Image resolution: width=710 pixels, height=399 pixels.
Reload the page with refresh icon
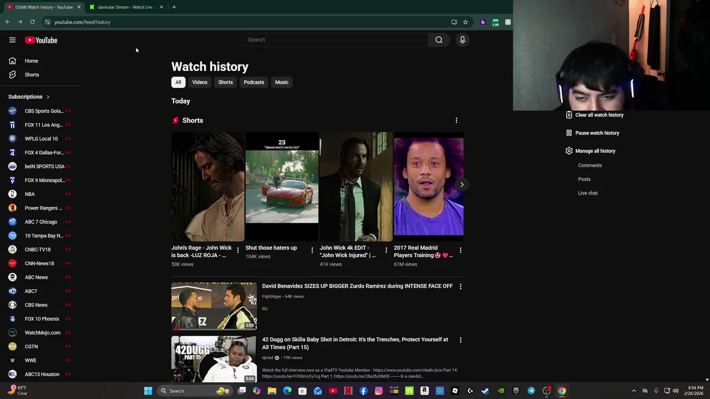point(32,22)
